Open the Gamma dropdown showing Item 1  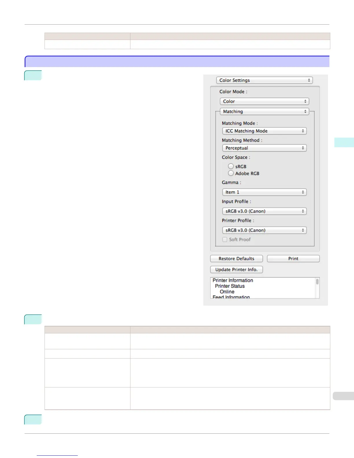(x=264, y=192)
